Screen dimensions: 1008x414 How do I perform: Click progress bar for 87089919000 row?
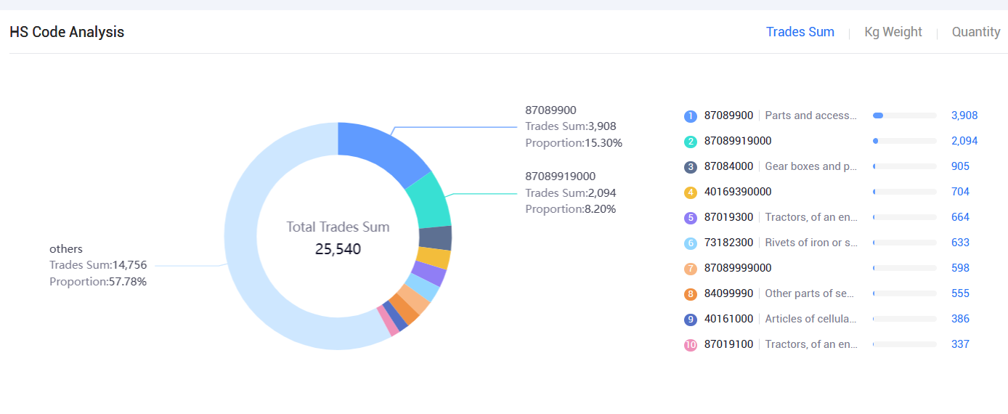pyautogui.click(x=905, y=141)
